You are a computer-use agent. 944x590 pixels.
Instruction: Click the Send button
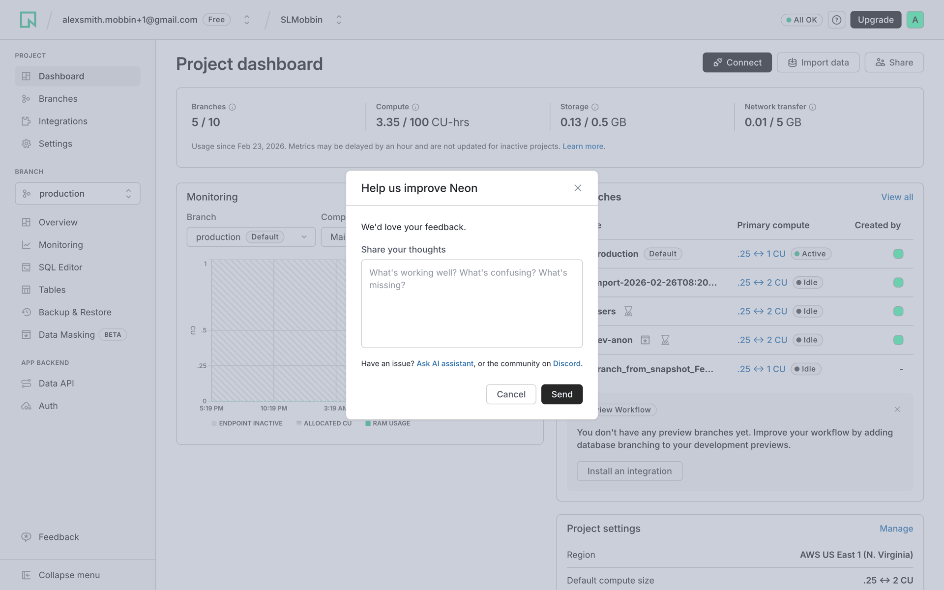pyautogui.click(x=561, y=394)
